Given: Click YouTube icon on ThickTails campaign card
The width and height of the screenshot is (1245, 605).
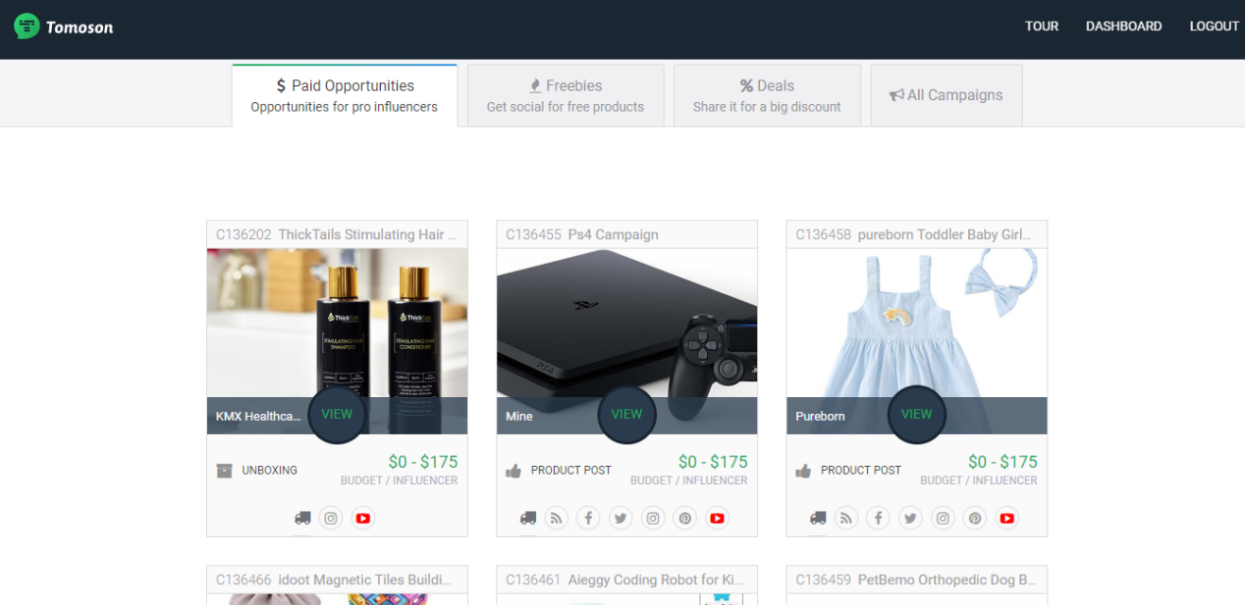Looking at the screenshot, I should [x=363, y=519].
